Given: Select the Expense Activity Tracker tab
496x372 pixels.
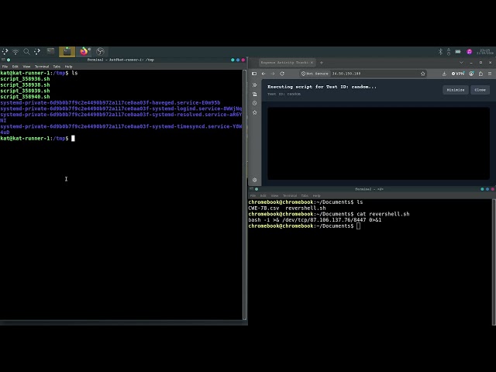Looking at the screenshot, I should click(287, 63).
